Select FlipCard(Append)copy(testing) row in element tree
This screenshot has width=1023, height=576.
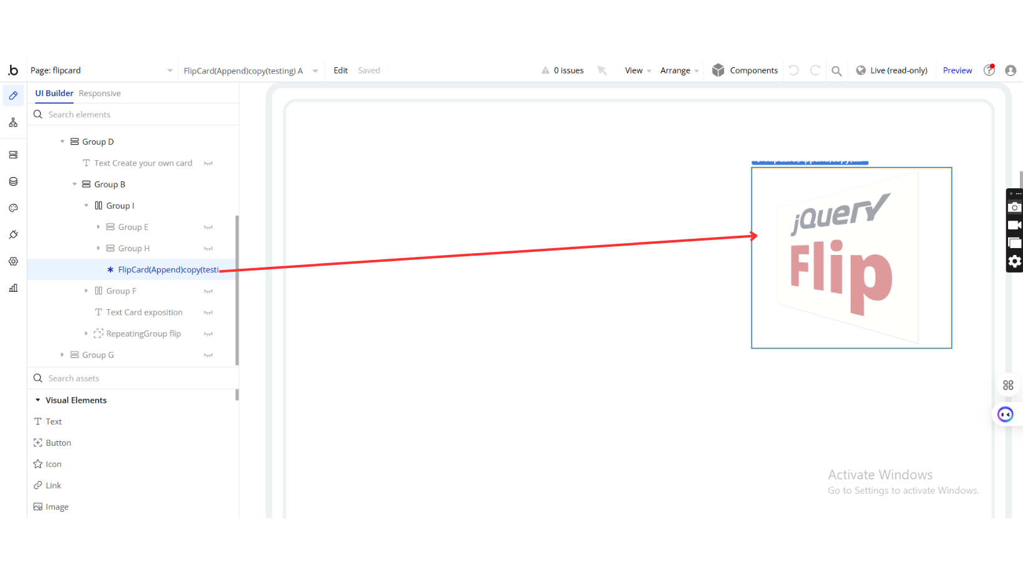point(132,269)
